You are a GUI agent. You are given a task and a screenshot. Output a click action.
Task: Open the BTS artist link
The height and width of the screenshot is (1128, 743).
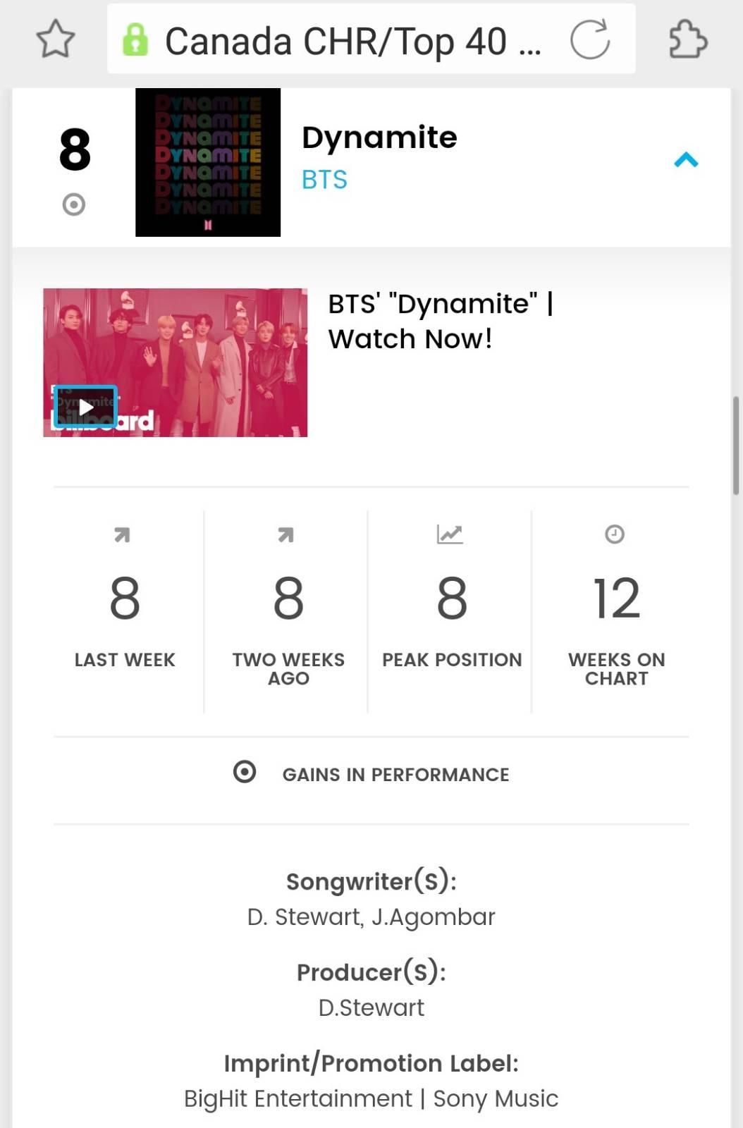[x=324, y=180]
